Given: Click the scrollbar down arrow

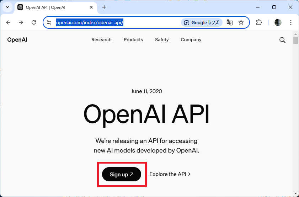Looking at the screenshot, I should coord(295,193).
